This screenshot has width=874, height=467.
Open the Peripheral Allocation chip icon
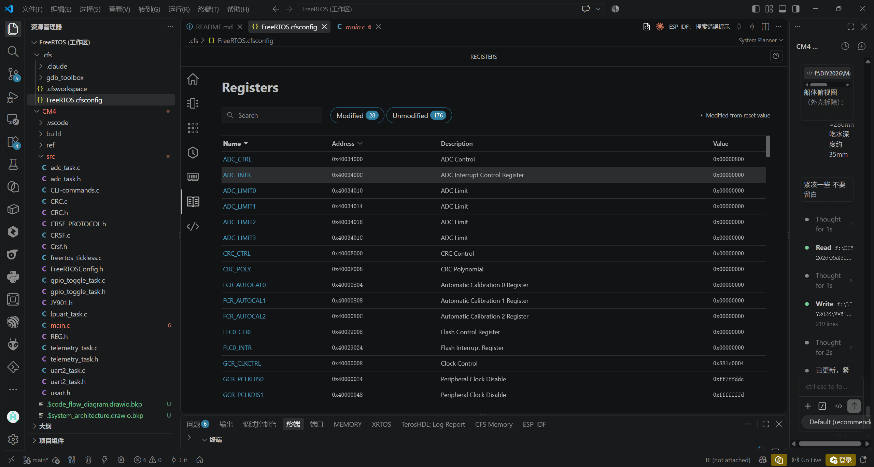coord(193,103)
